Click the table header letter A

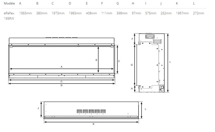tap(20, 3)
